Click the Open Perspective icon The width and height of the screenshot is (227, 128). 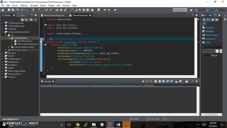pos(191,10)
